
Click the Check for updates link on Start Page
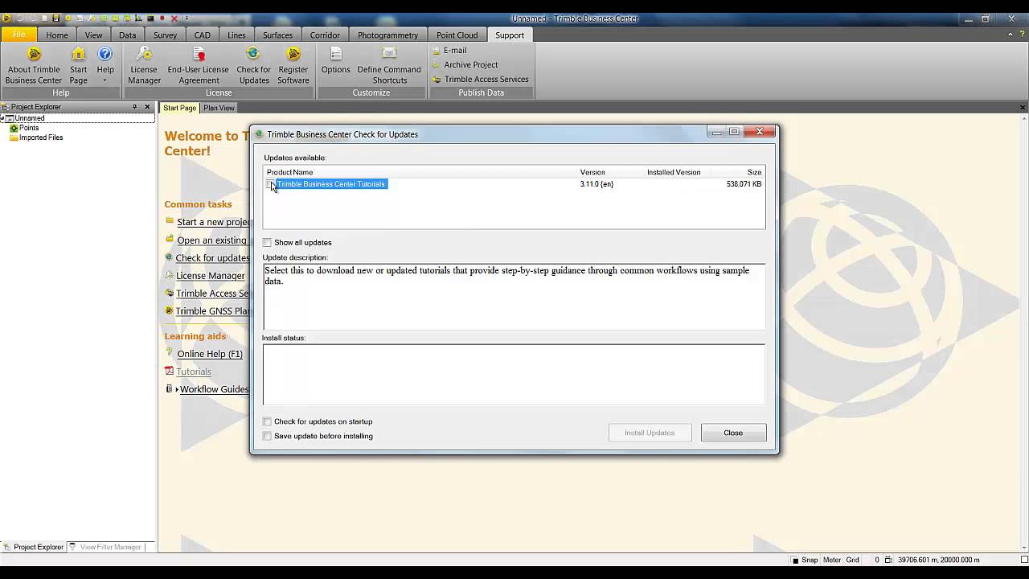212,258
